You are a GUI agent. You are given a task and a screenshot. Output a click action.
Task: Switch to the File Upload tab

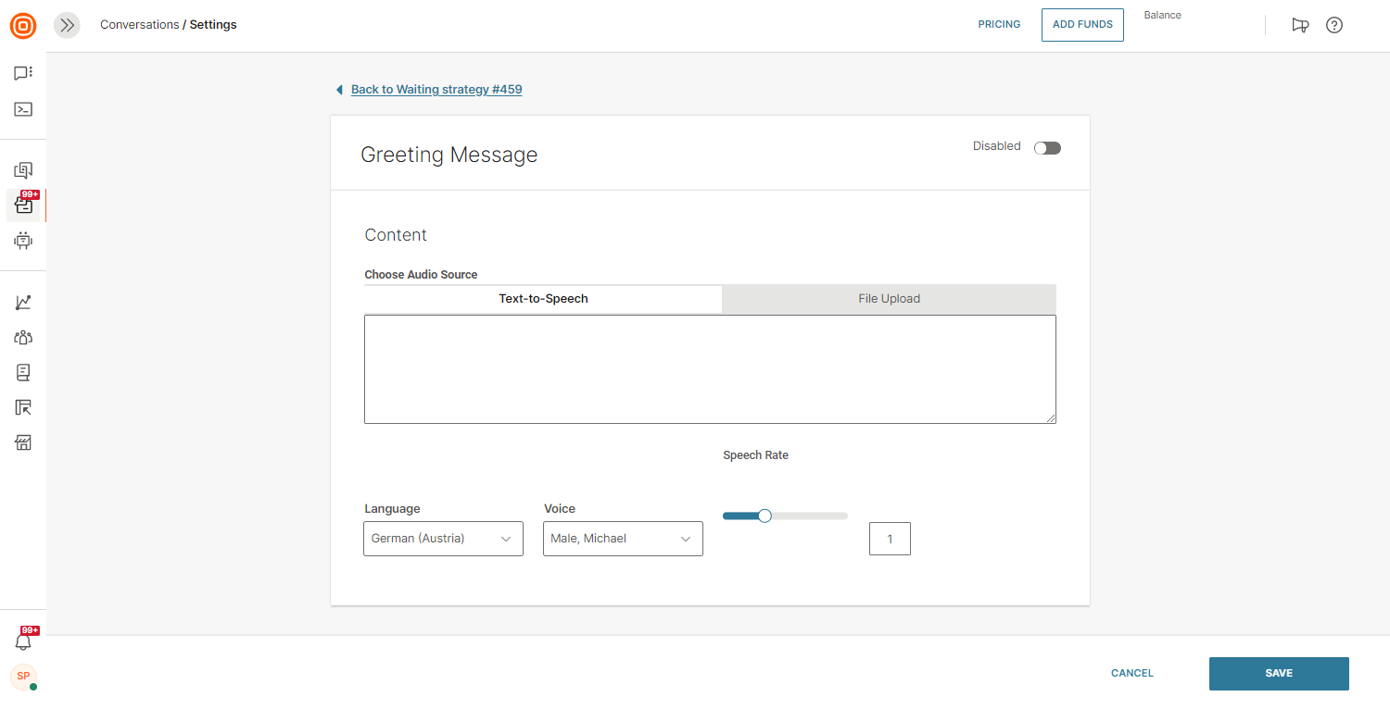(x=889, y=299)
